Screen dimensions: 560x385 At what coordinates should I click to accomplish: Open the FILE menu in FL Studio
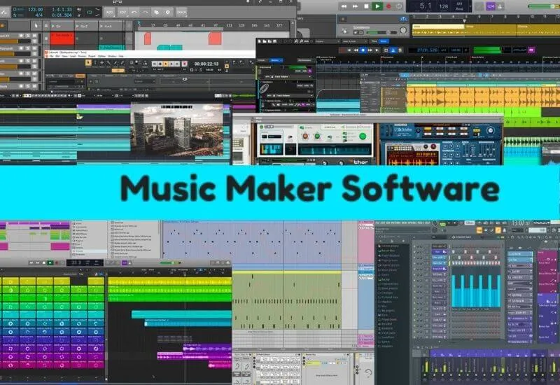[378, 223]
